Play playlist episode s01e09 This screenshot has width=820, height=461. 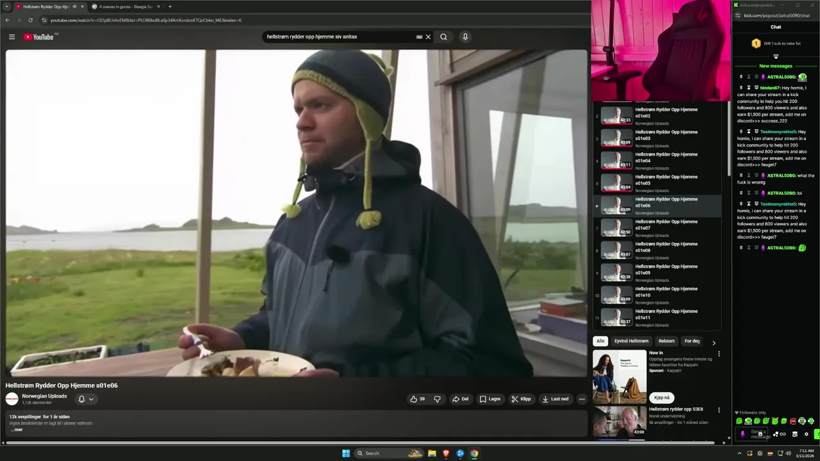pyautogui.click(x=658, y=273)
